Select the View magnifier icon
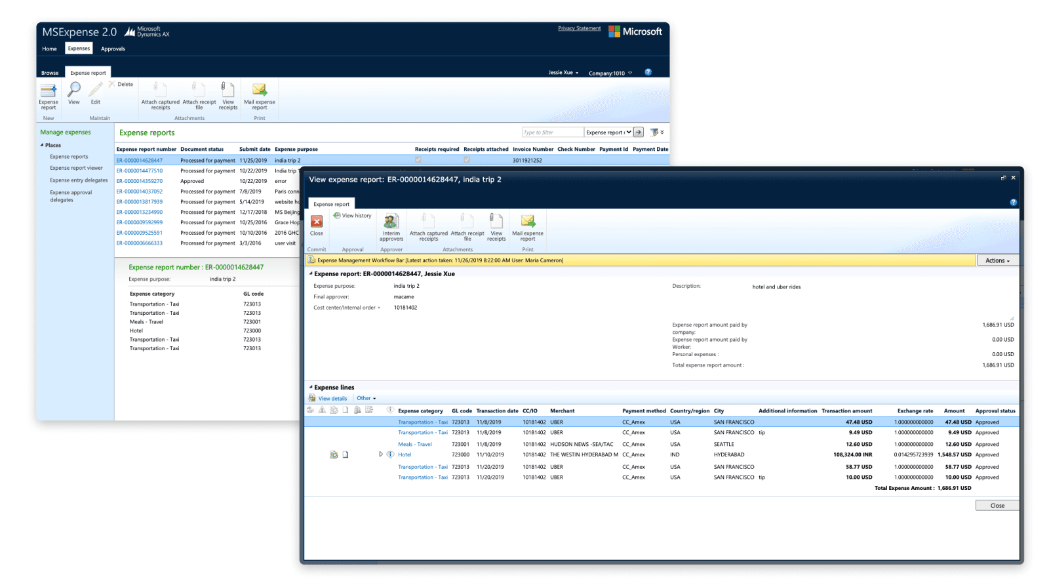The height and width of the screenshot is (585, 1049). (x=74, y=90)
